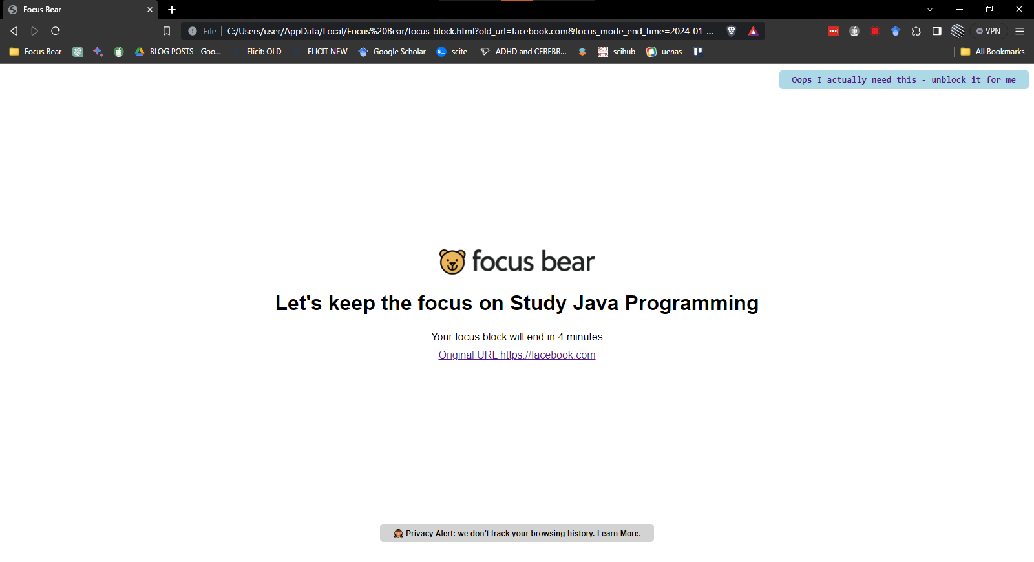Open the sparkle star bookmark icon
Image resolution: width=1034 pixels, height=562 pixels.
[x=98, y=52]
